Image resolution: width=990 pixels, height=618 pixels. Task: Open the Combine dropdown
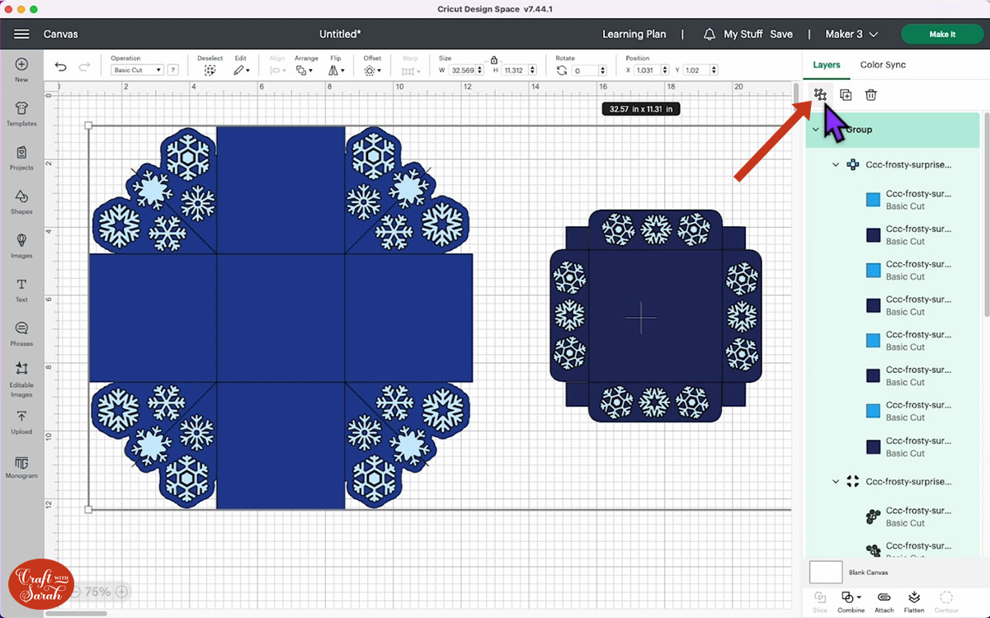[x=851, y=601]
